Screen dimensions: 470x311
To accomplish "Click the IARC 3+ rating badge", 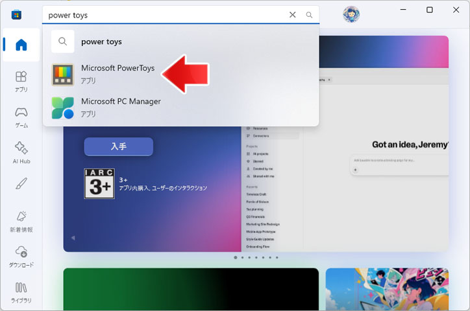I will coord(99,183).
